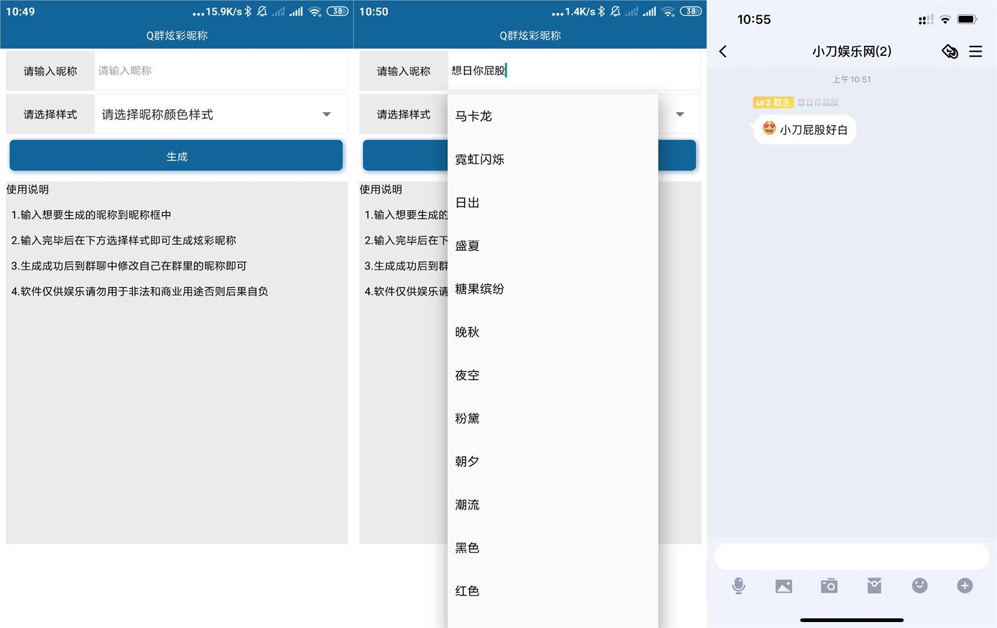Open the 请选择昵称颜色样式 dropdown

click(x=221, y=114)
